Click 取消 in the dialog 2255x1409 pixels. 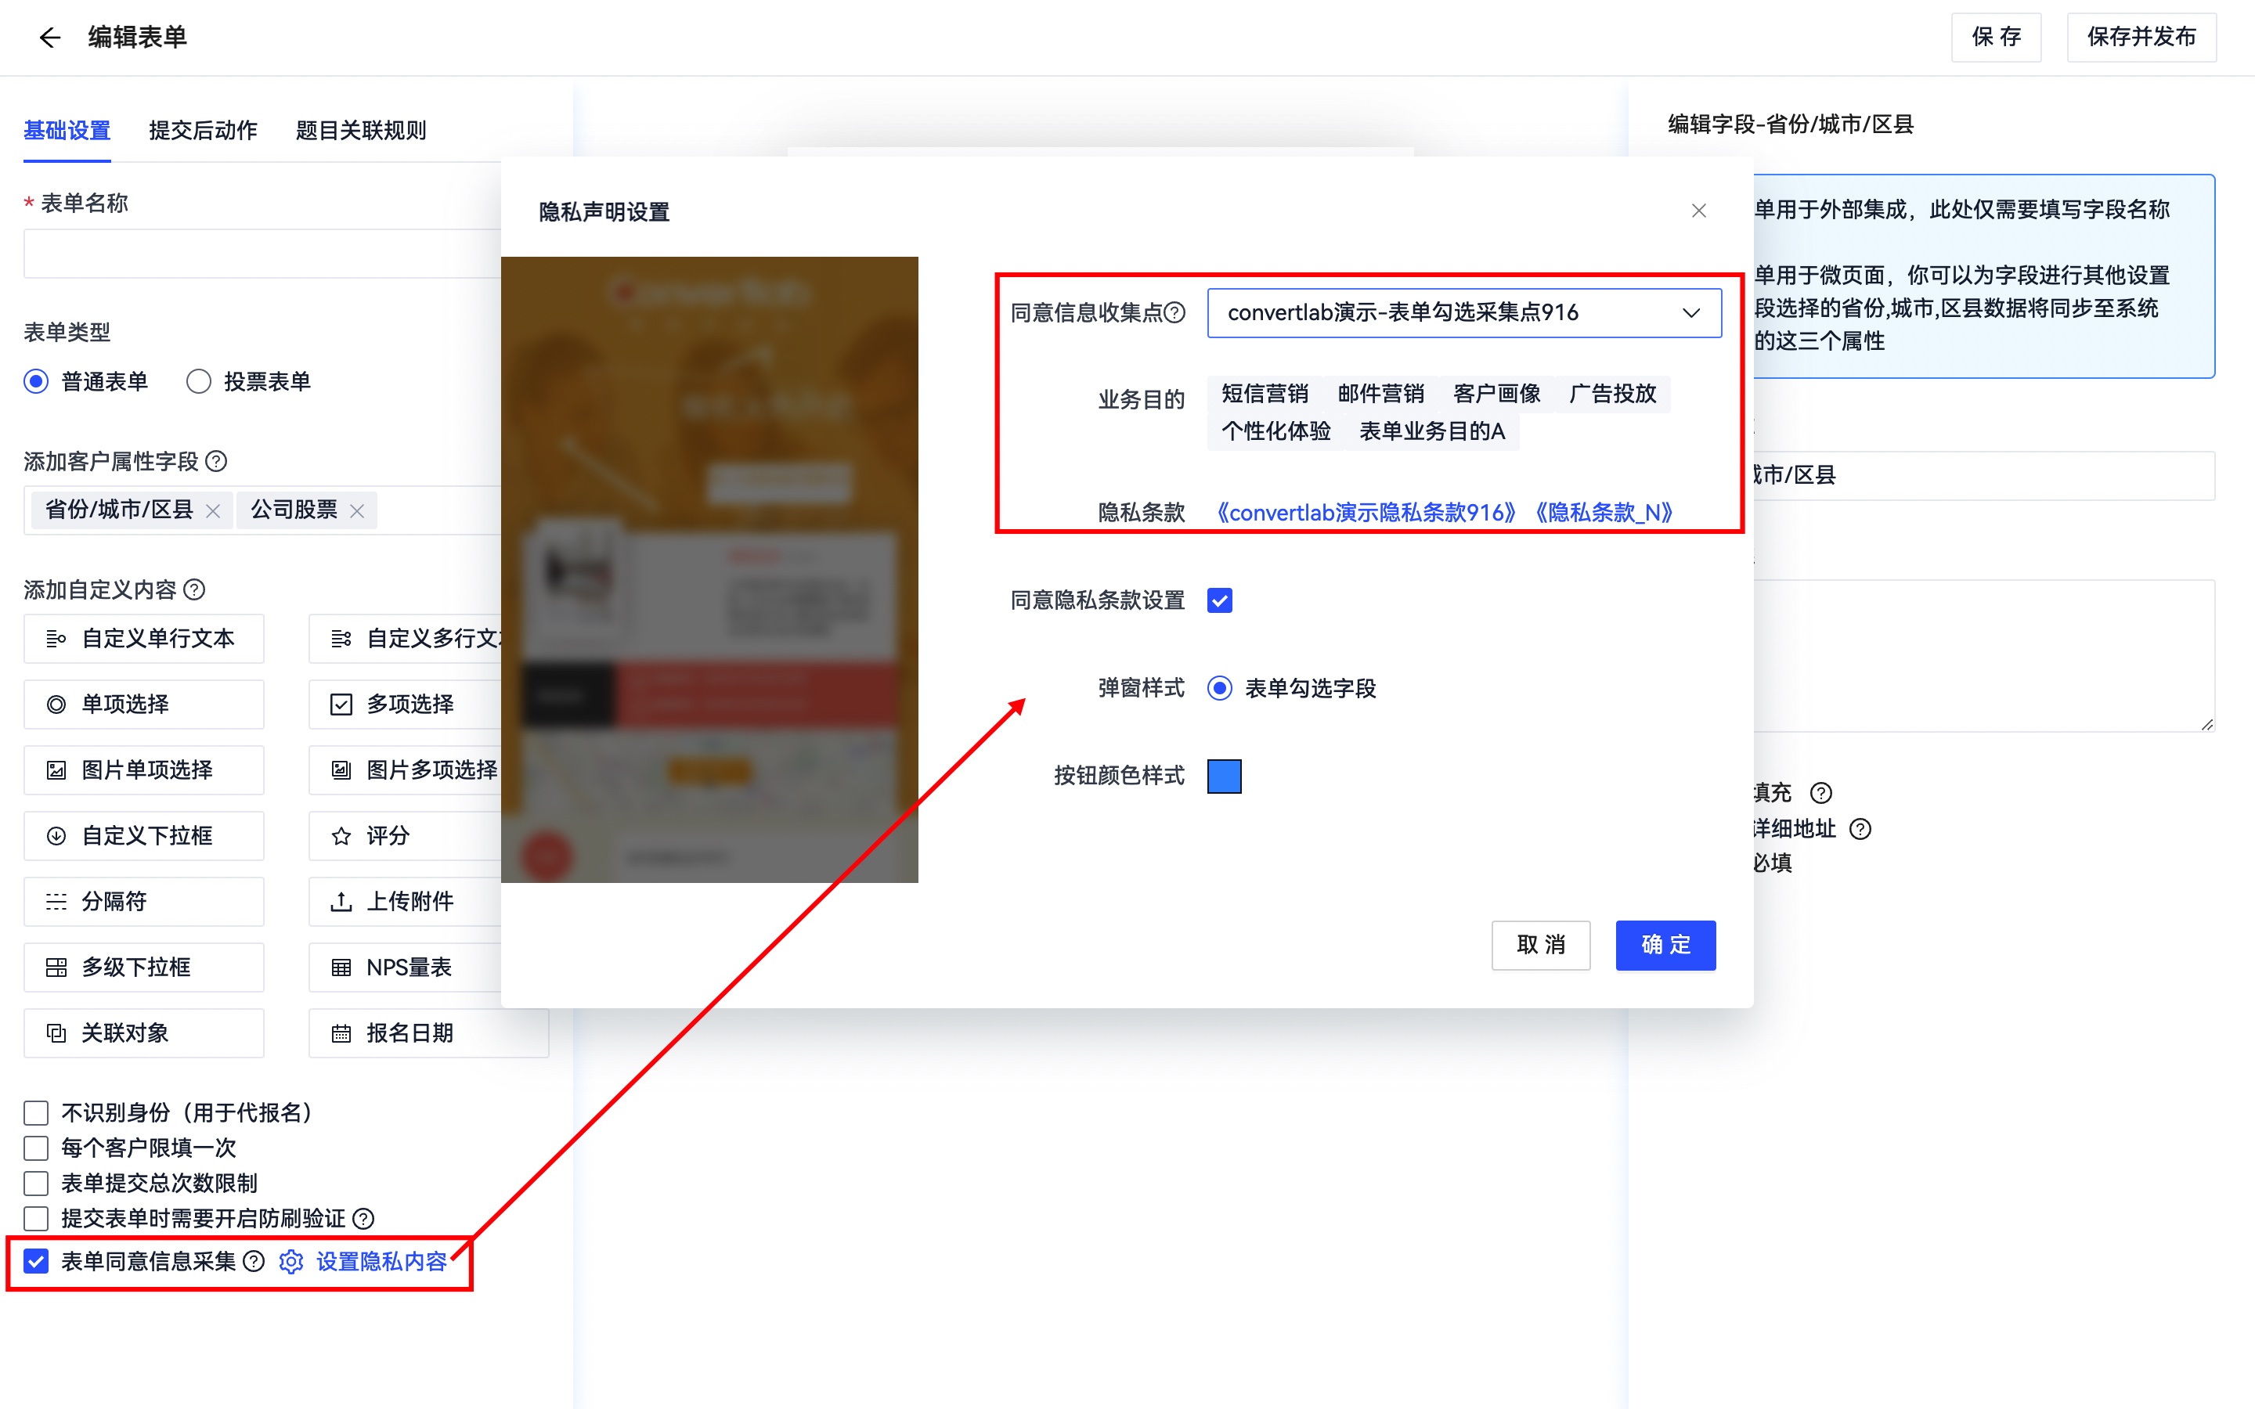pos(1540,945)
